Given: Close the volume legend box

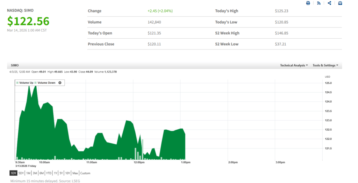Looking at the screenshot, I should coord(60,83).
